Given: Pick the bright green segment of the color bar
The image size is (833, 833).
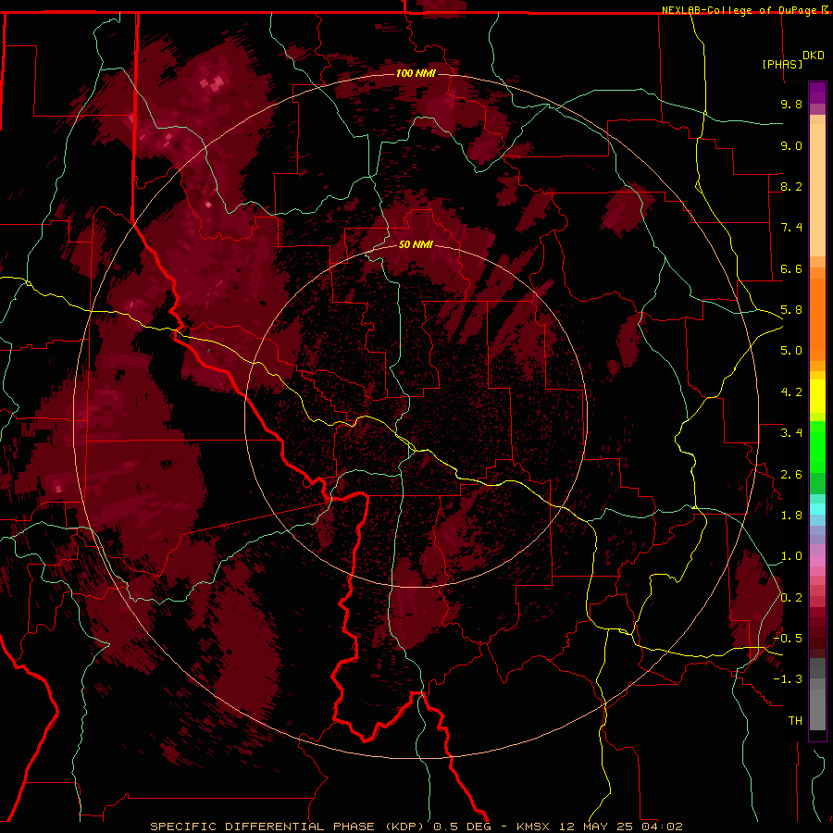Looking at the screenshot, I should pos(817,445).
